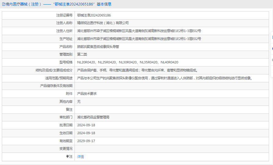Click the 附件 label

point(69,94)
